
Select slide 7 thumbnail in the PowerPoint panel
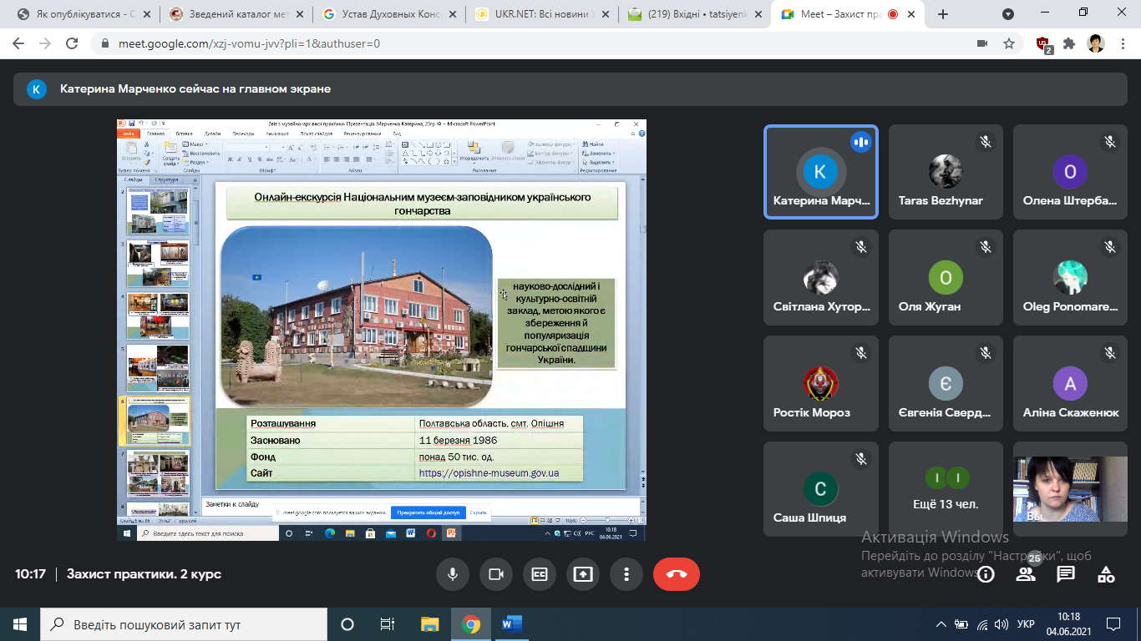158,472
